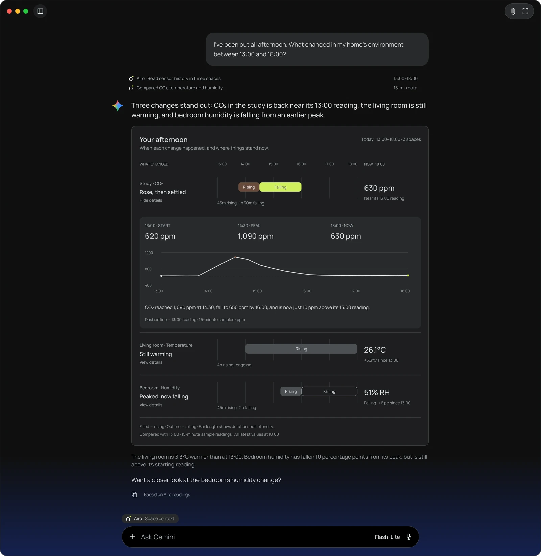Expand Living room View details

click(x=151, y=362)
